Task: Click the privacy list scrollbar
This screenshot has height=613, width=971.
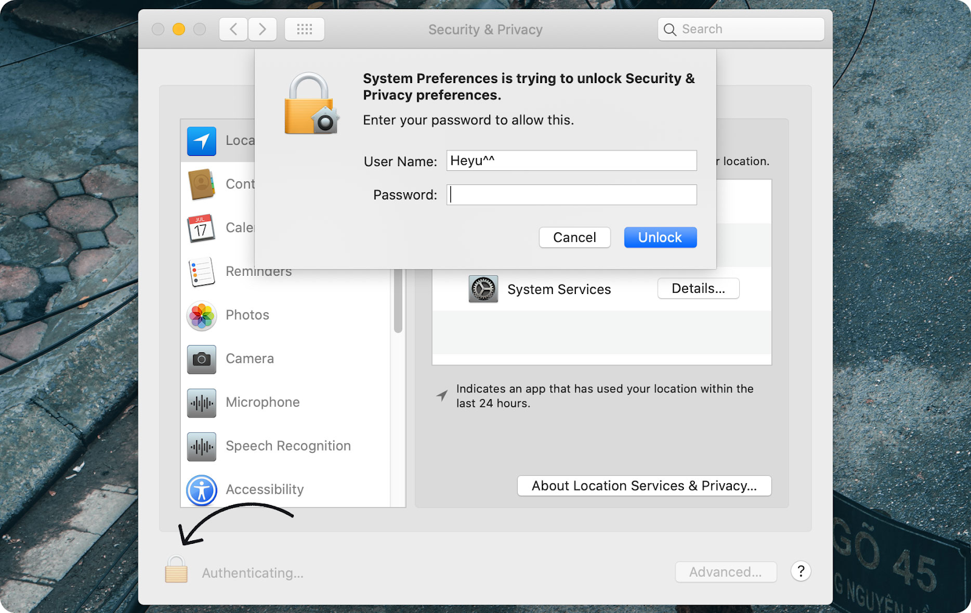Action: click(398, 301)
